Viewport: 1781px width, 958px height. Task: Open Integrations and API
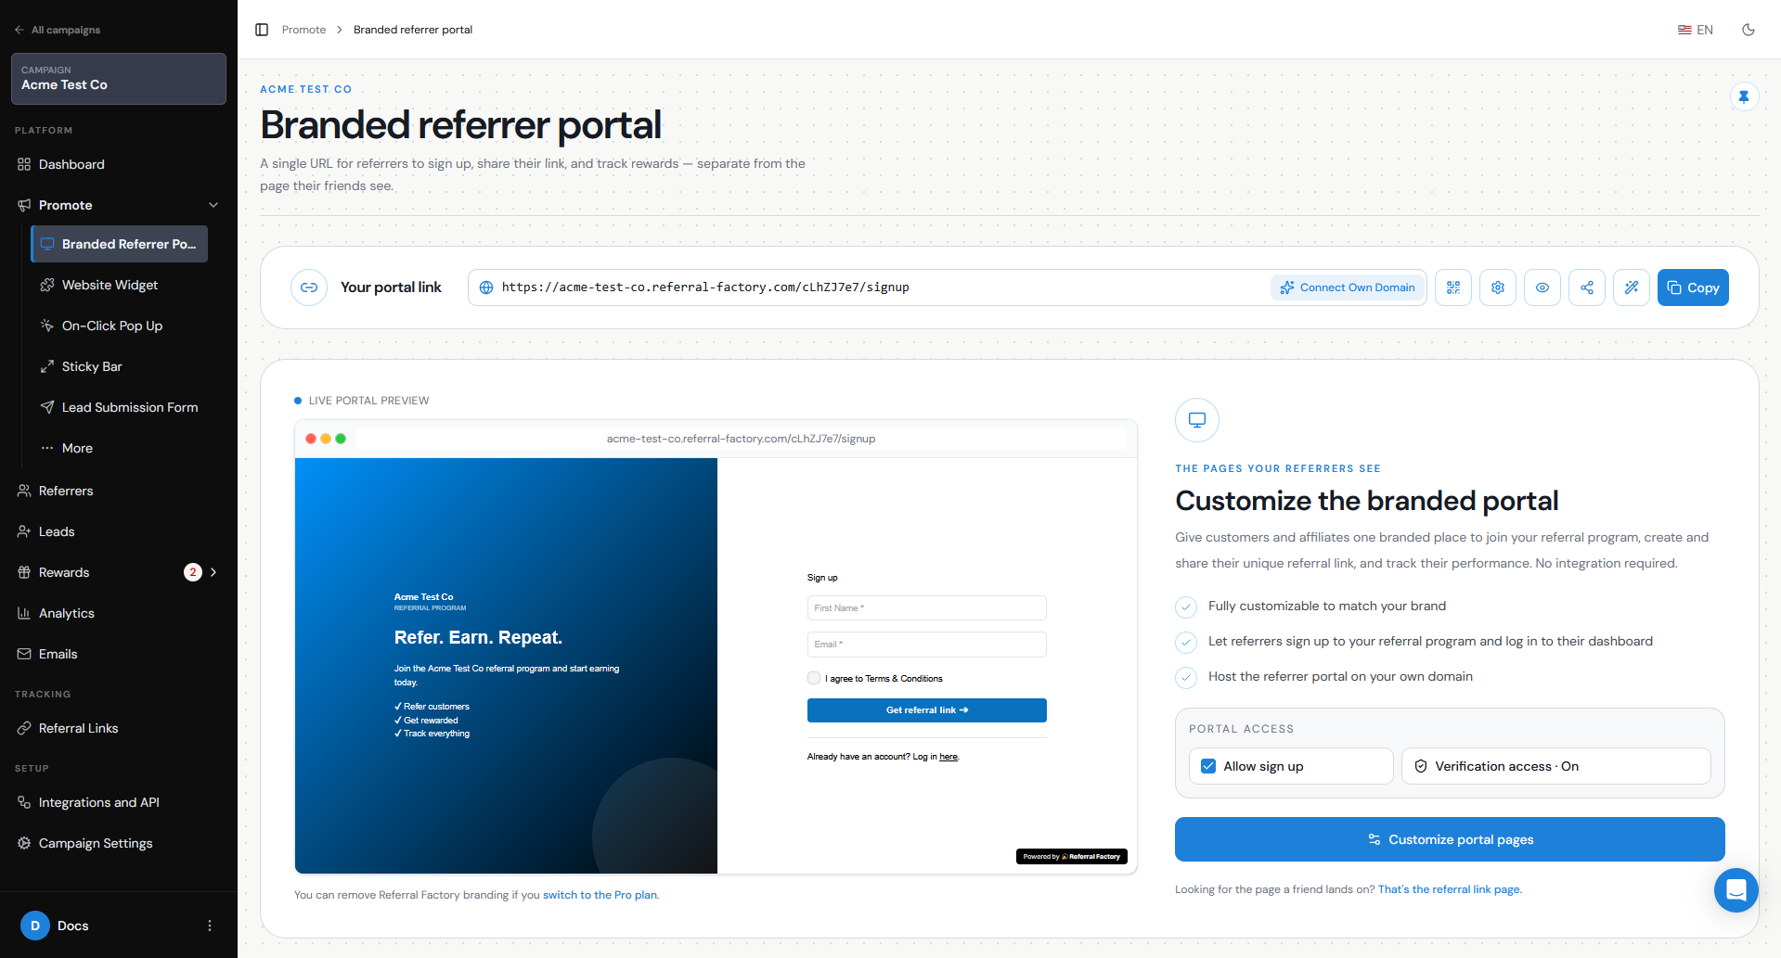point(119,802)
